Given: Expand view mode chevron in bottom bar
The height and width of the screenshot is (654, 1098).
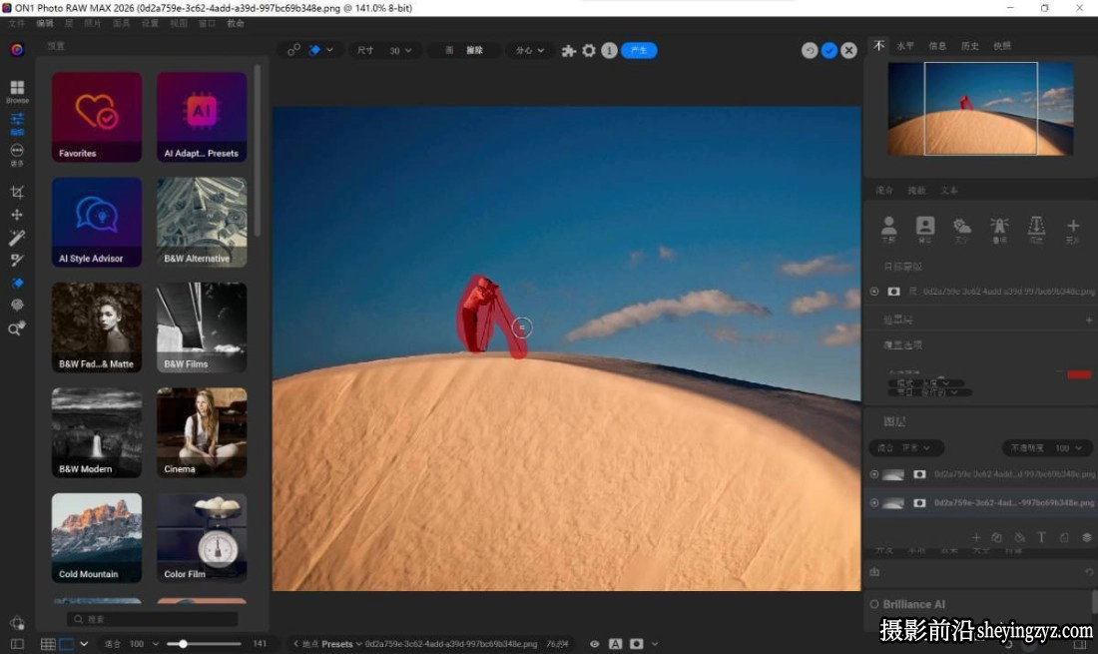Looking at the screenshot, I should (84, 643).
